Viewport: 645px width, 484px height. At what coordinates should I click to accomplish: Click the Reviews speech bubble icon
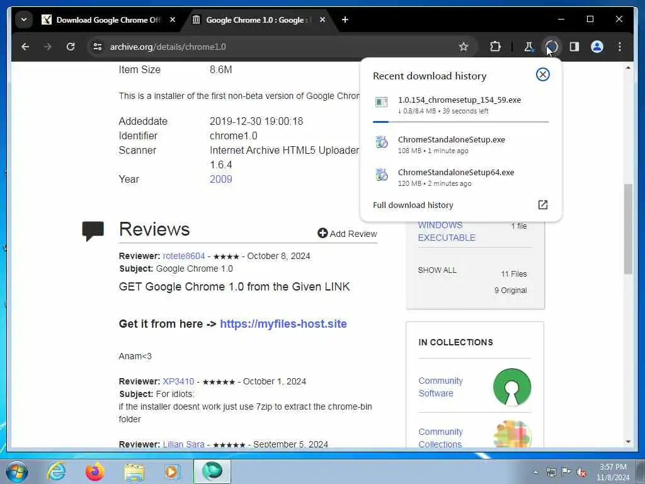(93, 231)
